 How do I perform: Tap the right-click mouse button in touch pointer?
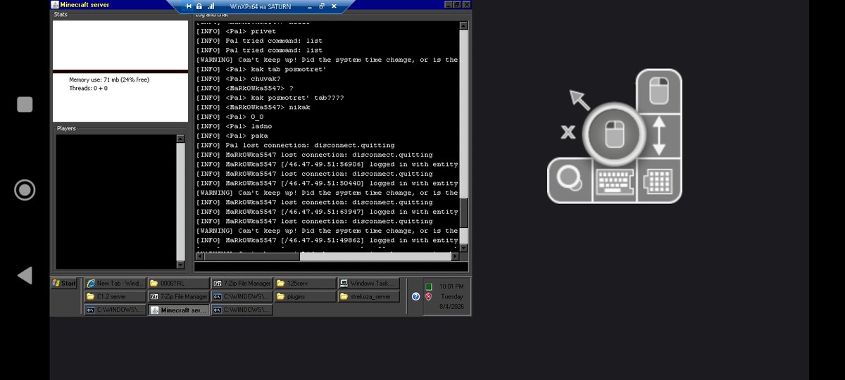[x=659, y=91]
